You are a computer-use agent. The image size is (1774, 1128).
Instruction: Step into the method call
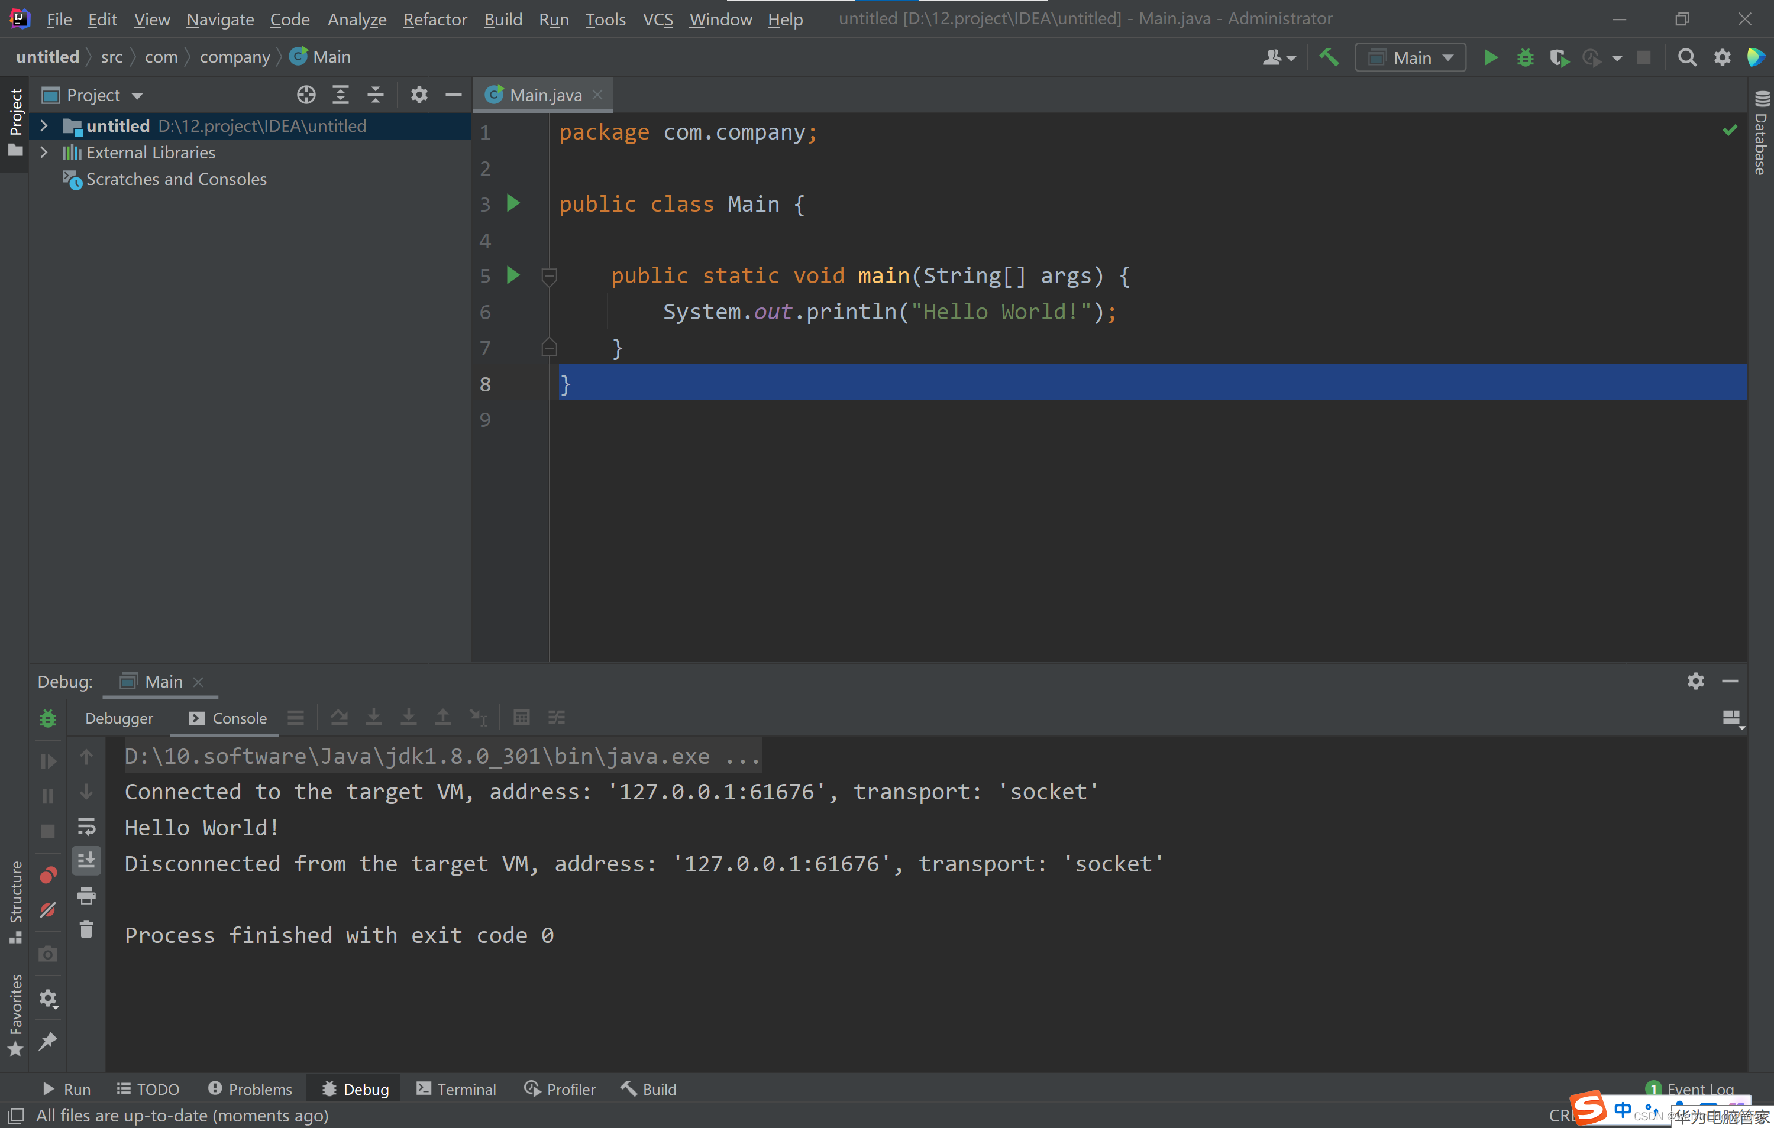(x=373, y=717)
